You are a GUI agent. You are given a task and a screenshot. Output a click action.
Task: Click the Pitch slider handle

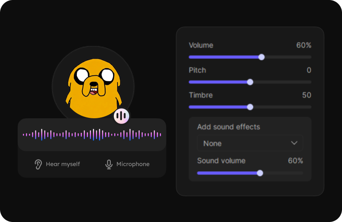click(x=250, y=82)
